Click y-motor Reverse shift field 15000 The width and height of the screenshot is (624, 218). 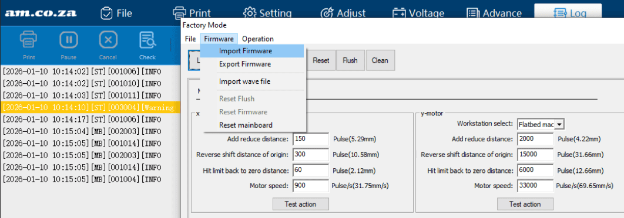click(536, 155)
